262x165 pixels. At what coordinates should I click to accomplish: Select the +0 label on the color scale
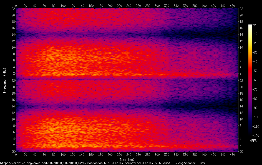click(254, 25)
